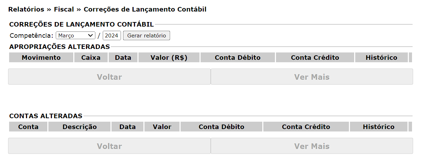The image size is (425, 164).
Task: Select Conta Débito header in Apropriações Alteradas
Action: click(238, 58)
